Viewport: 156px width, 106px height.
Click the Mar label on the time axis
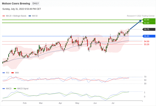coord(41,103)
